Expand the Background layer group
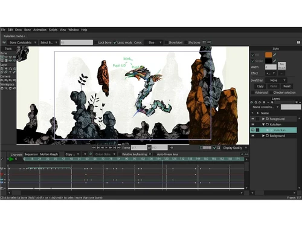 [x=263, y=136]
